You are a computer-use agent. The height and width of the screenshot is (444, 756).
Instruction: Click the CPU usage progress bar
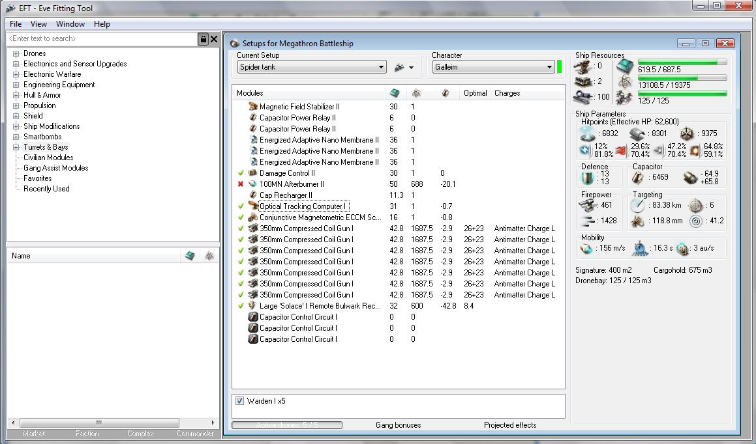pos(682,62)
